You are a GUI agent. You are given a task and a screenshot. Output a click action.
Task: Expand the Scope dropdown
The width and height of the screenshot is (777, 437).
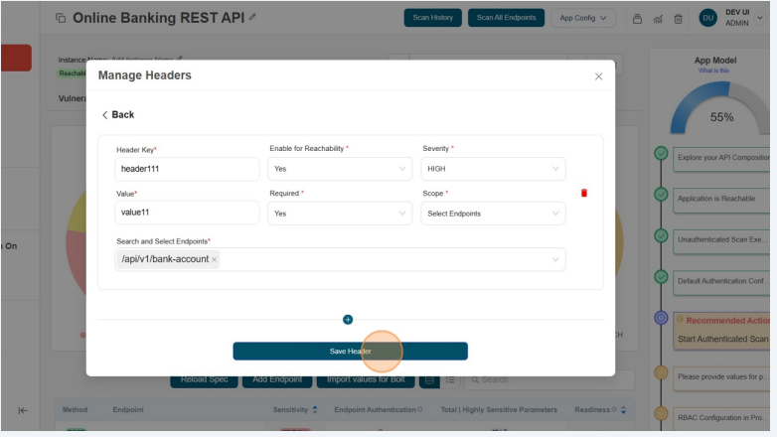(493, 214)
